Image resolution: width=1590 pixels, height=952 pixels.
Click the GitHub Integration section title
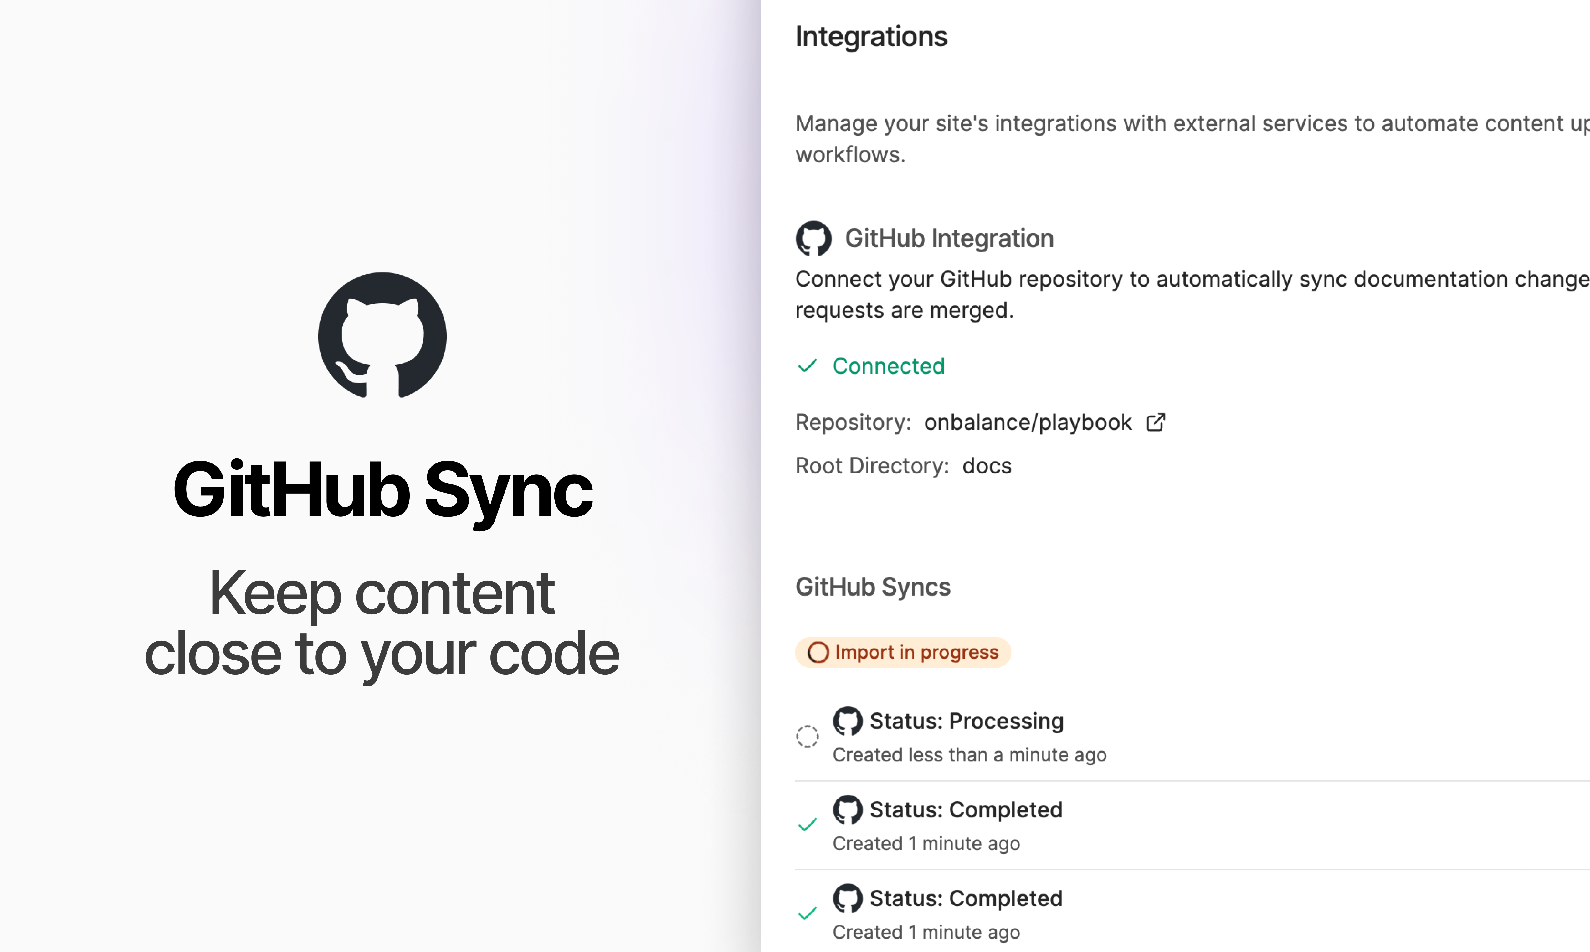(x=949, y=239)
